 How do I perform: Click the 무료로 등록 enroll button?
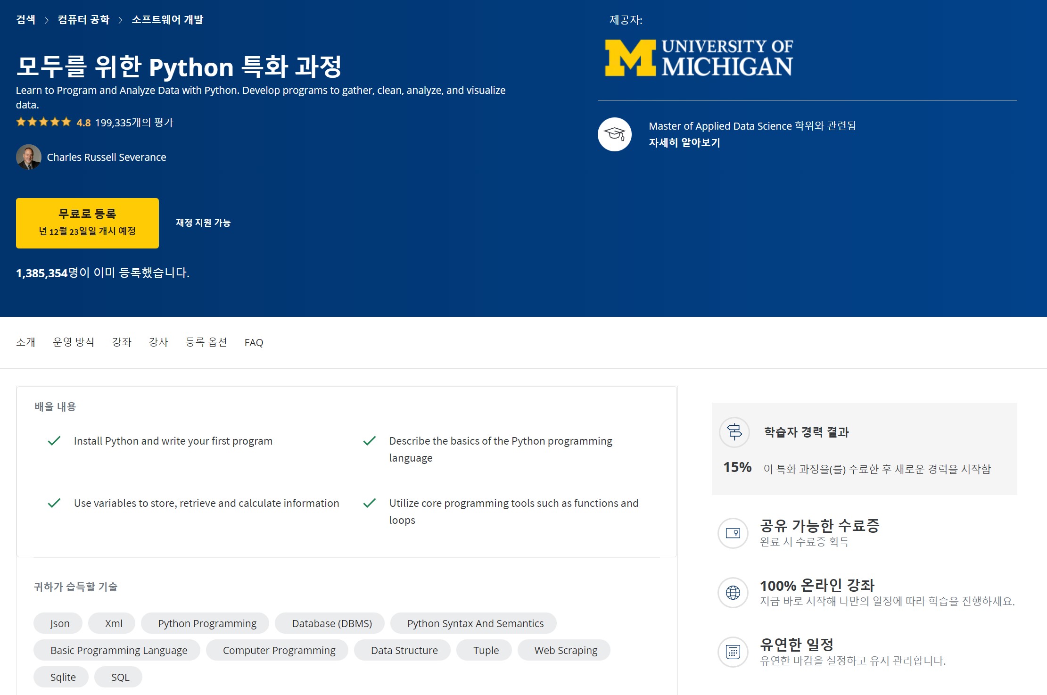point(87,223)
